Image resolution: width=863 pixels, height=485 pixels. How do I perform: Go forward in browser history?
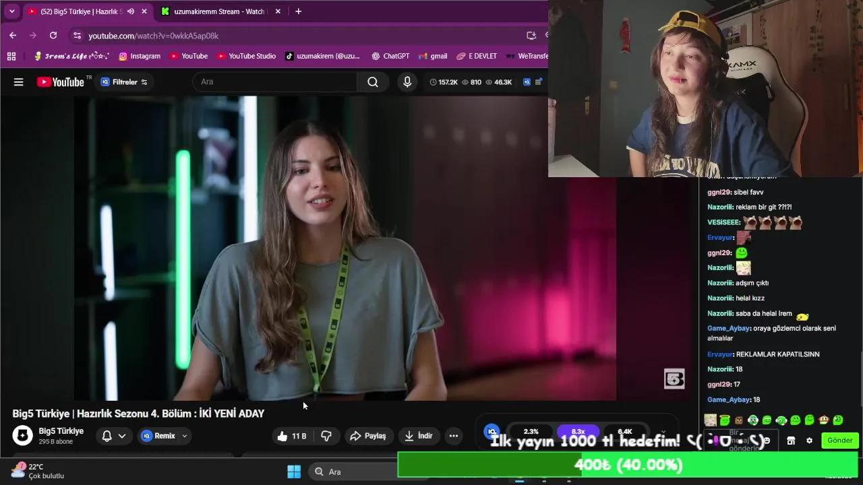pos(33,35)
